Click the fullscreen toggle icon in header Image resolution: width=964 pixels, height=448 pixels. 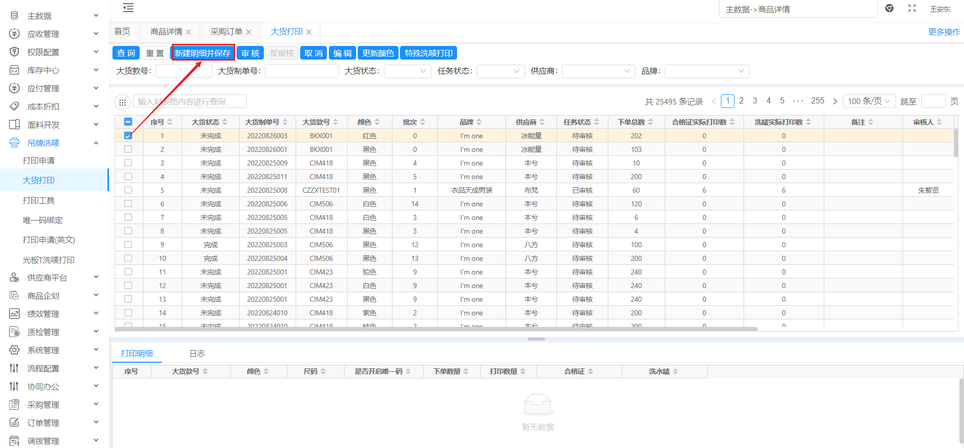(912, 9)
